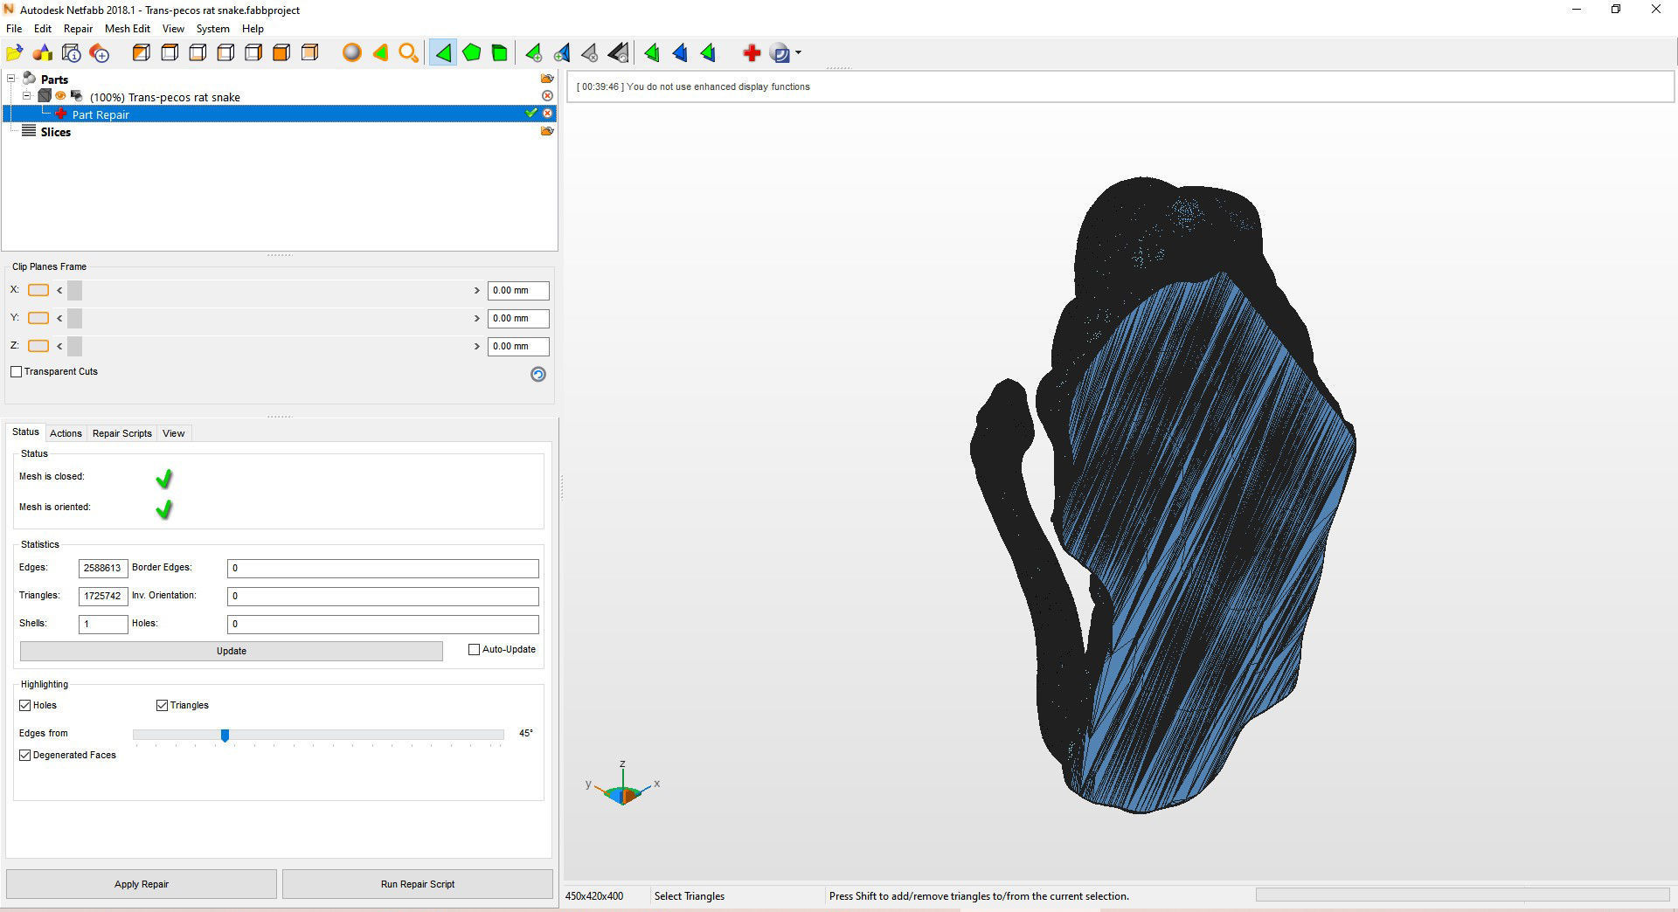The image size is (1678, 912).
Task: Open the System menu
Action: tap(212, 29)
